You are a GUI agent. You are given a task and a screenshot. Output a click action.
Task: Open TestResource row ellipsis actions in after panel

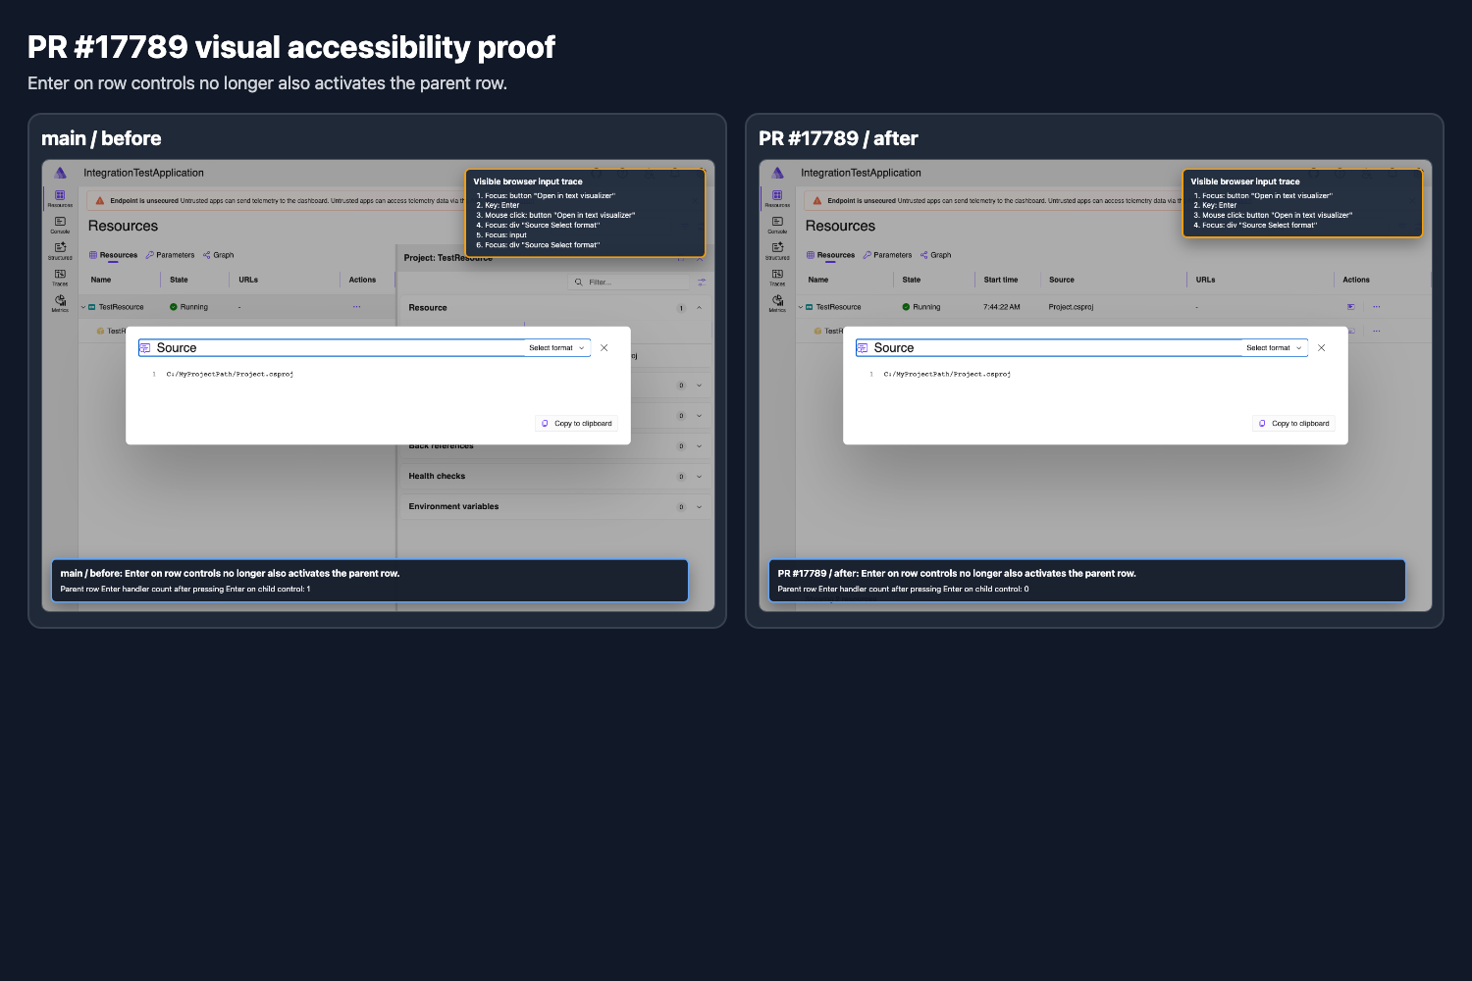[x=1376, y=307]
